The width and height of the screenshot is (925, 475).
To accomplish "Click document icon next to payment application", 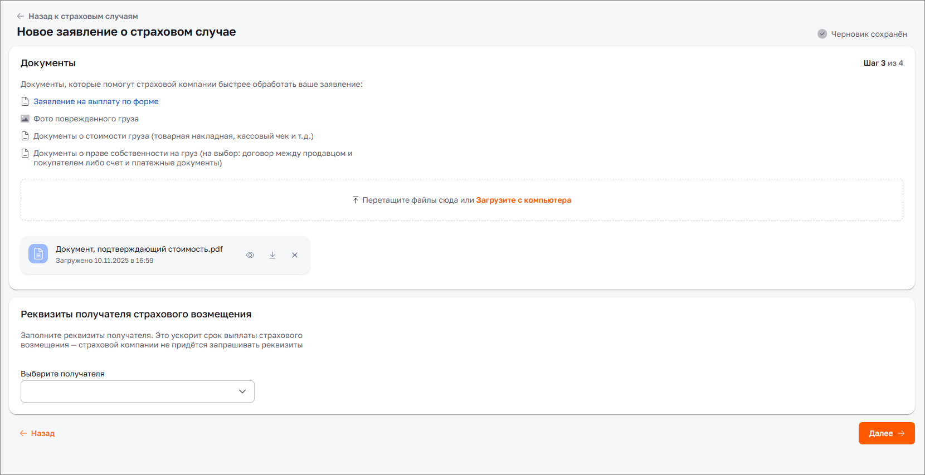I will [x=25, y=101].
